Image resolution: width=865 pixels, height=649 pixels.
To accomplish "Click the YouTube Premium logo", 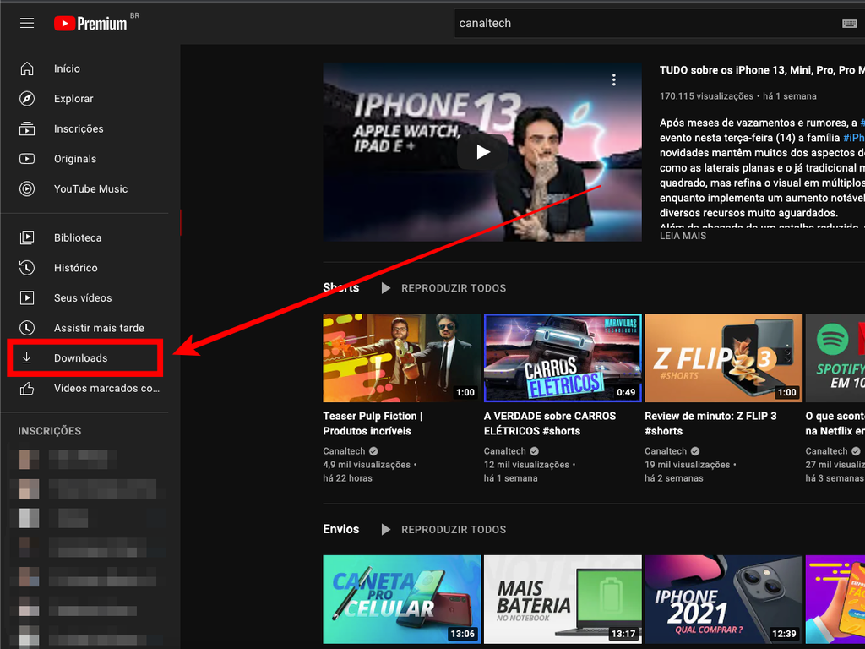I will (x=90, y=23).
